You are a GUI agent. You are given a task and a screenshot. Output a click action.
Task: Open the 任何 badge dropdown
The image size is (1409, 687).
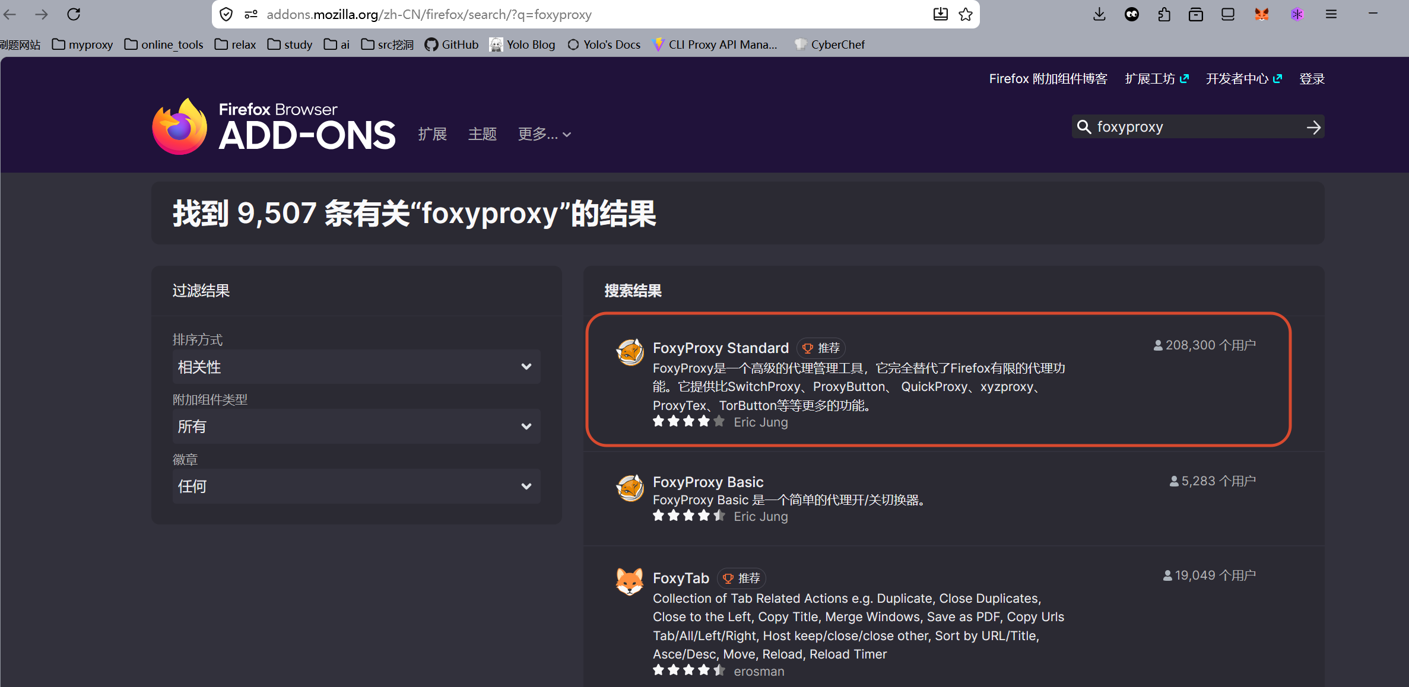pos(356,486)
